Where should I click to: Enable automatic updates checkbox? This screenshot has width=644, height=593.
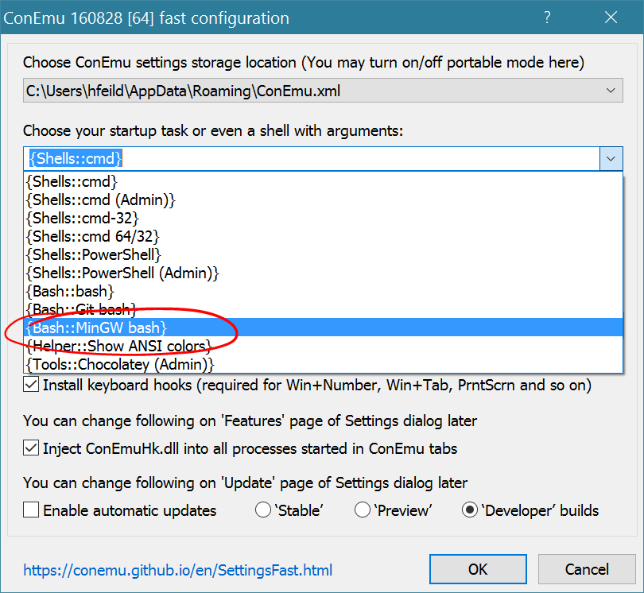coord(31,510)
